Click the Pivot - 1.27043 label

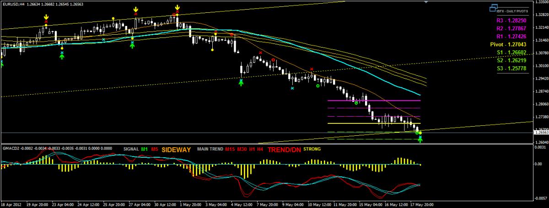click(x=511, y=44)
